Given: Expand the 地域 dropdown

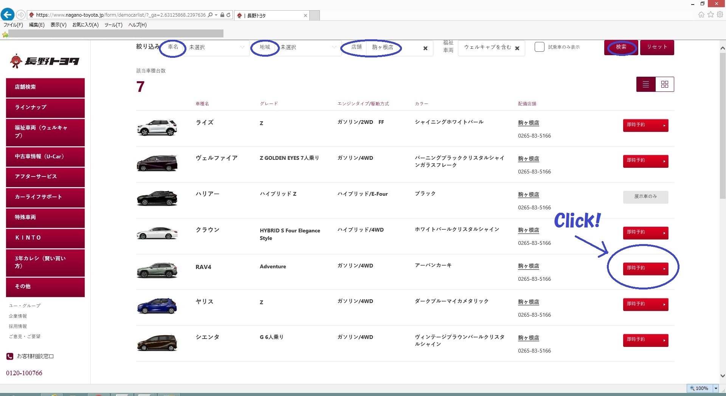Looking at the screenshot, I should point(309,47).
